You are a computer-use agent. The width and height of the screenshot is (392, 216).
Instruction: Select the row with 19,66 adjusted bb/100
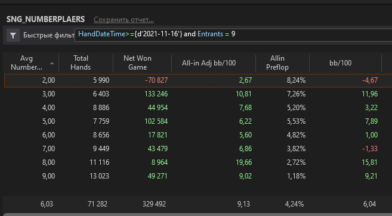[x=197, y=162]
